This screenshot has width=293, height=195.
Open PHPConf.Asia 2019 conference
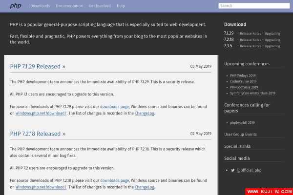(244, 87)
